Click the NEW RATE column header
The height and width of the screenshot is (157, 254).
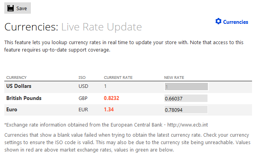174,78
